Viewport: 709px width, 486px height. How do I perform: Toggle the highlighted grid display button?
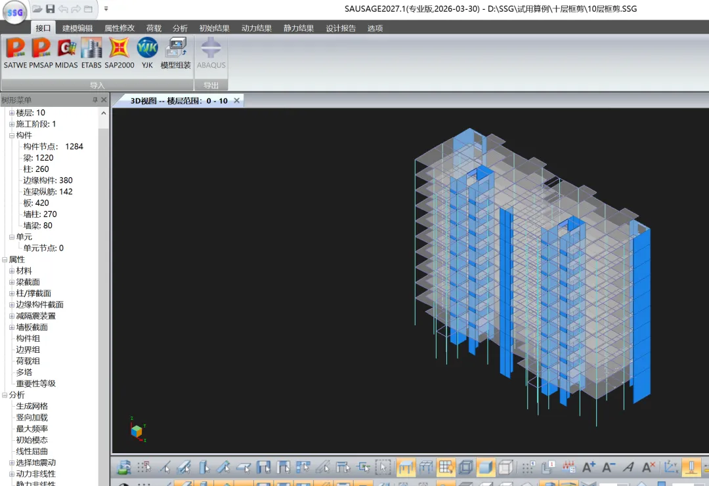tap(446, 468)
